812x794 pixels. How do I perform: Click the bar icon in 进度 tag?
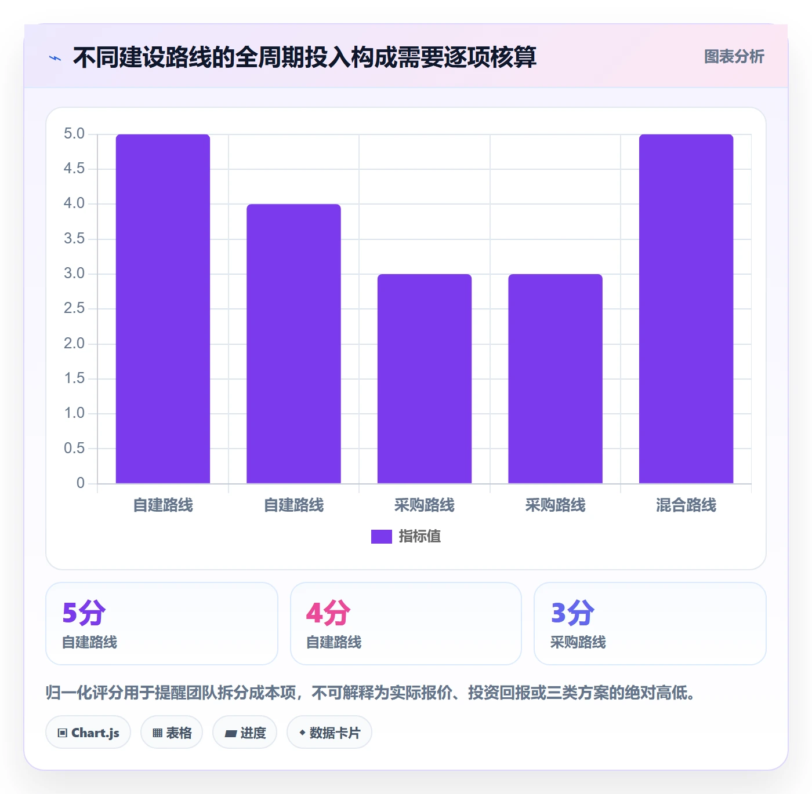tap(230, 734)
